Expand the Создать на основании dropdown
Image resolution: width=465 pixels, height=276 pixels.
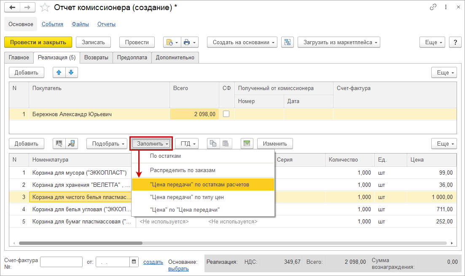click(242, 42)
